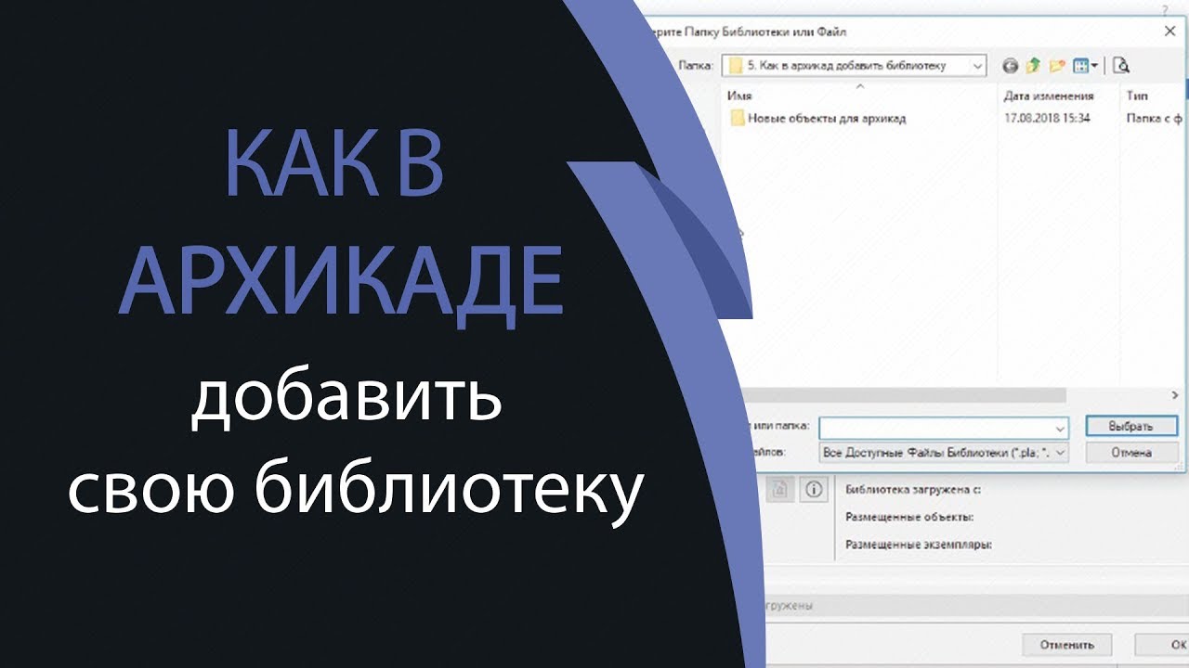Create a new folder with the toolbar icon
This screenshot has height=668, width=1189.
click(1057, 66)
